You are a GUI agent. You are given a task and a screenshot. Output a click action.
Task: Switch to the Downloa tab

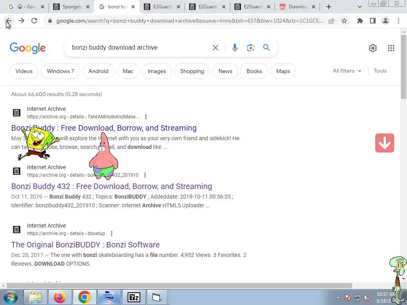click(x=297, y=7)
